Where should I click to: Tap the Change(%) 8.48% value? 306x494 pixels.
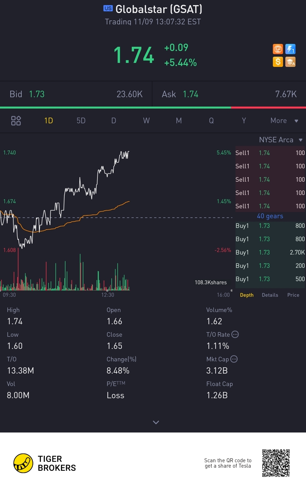[x=118, y=370]
